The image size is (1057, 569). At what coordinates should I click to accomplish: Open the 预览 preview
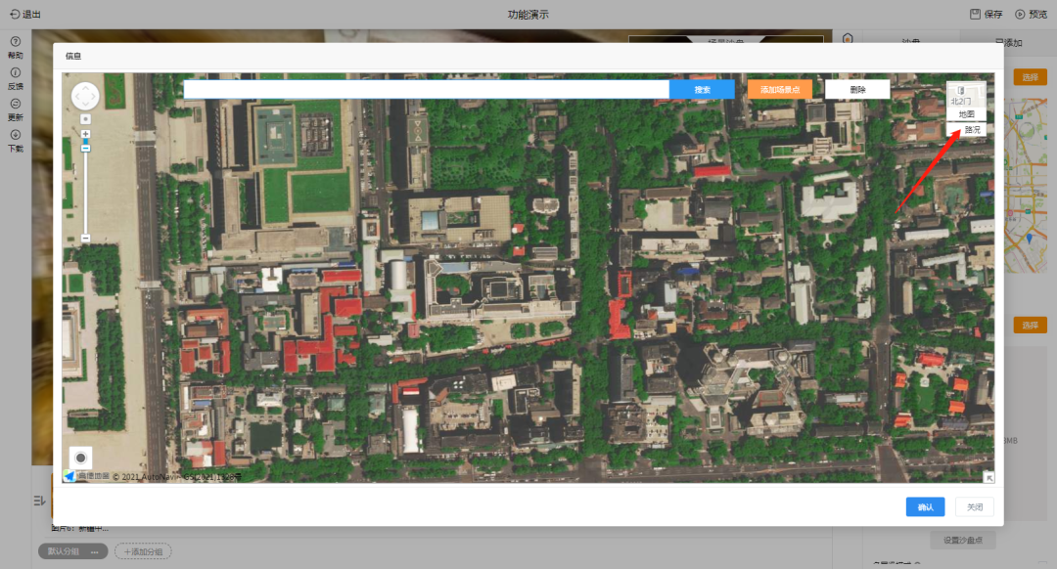[1031, 14]
